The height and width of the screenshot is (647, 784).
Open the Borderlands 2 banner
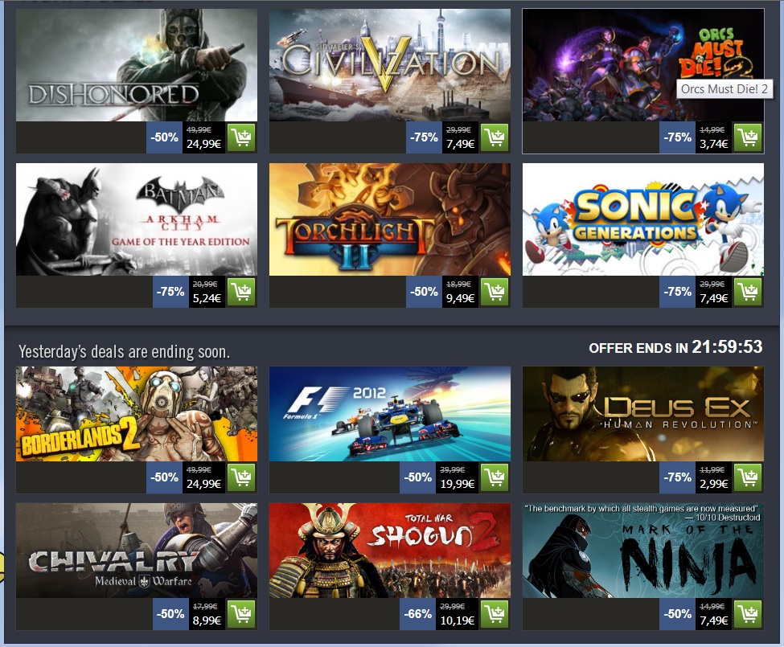tap(137, 414)
